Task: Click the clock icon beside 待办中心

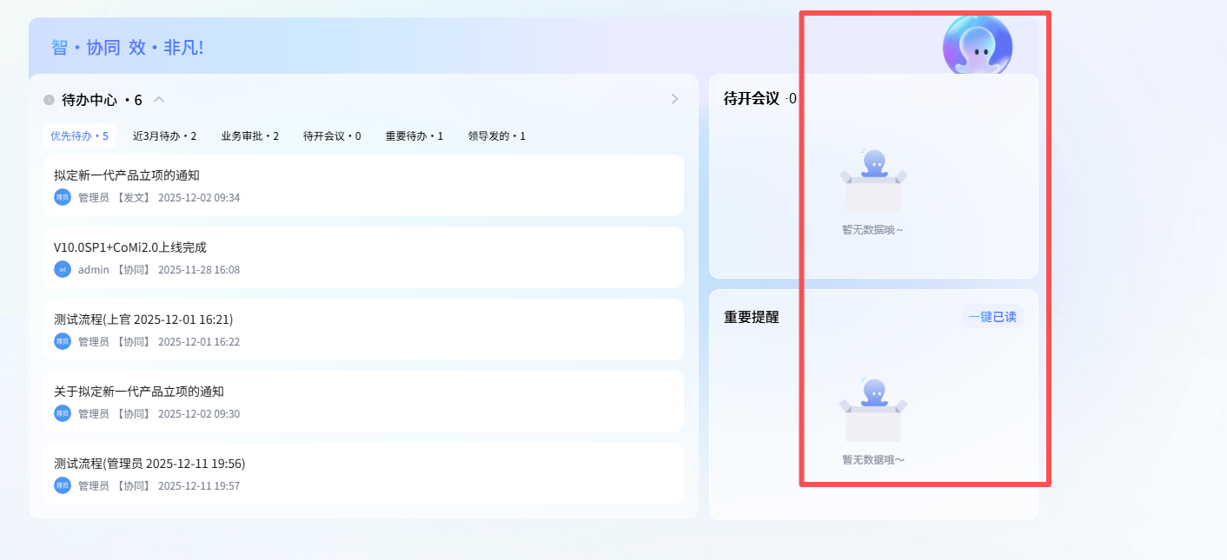Action: coord(50,100)
